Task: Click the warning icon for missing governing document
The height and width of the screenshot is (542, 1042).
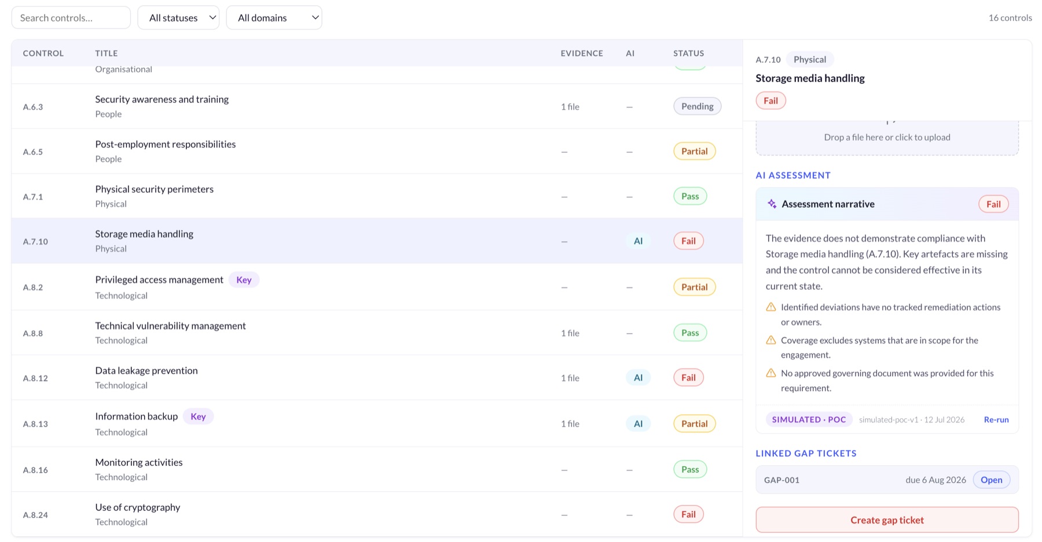Action: pyautogui.click(x=771, y=373)
